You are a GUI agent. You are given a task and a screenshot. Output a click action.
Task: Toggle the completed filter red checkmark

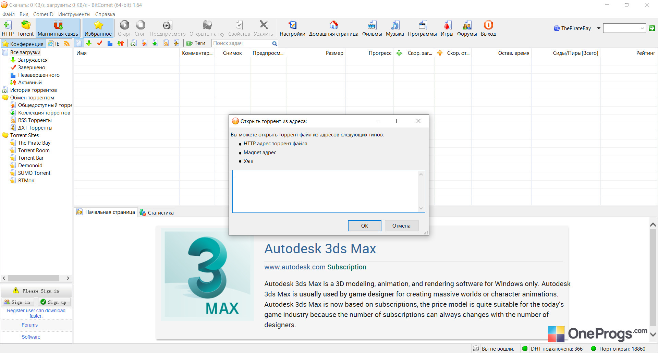[x=99, y=43]
